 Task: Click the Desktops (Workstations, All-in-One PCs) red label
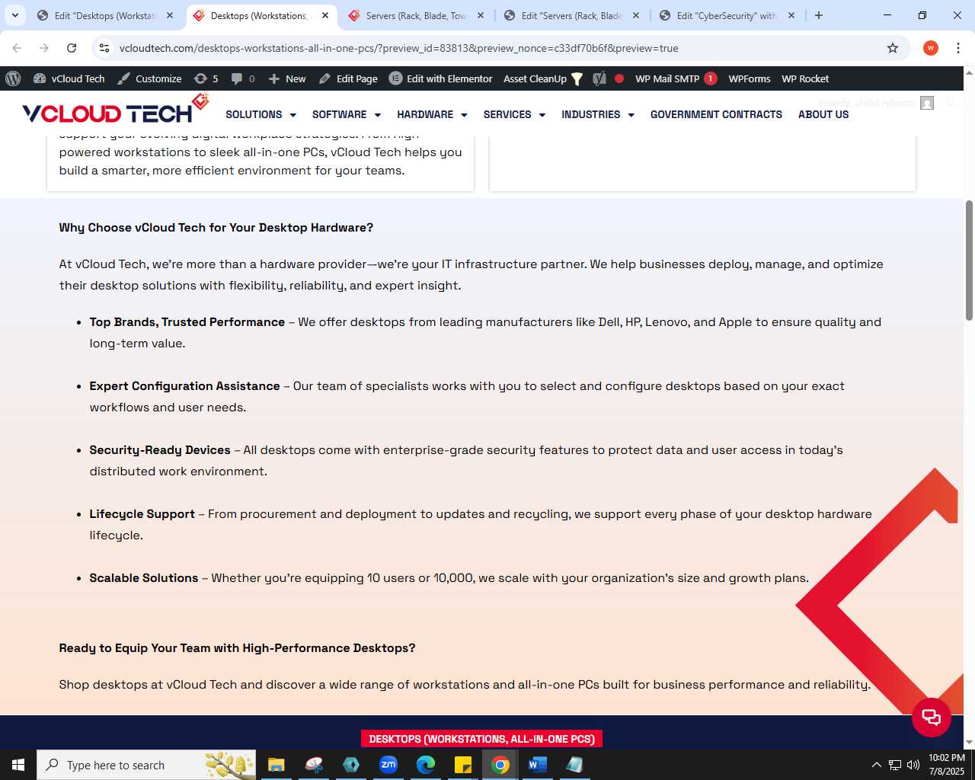[x=481, y=739]
